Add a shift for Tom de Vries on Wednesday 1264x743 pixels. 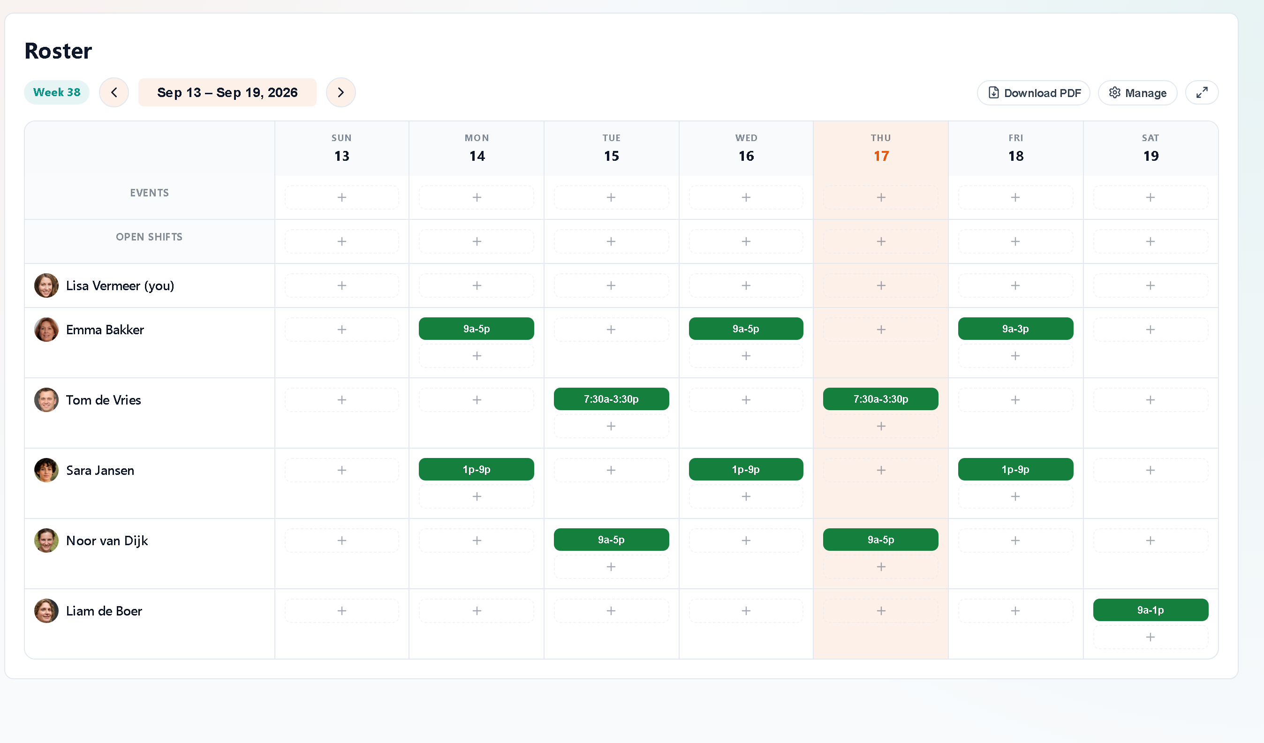click(x=746, y=399)
